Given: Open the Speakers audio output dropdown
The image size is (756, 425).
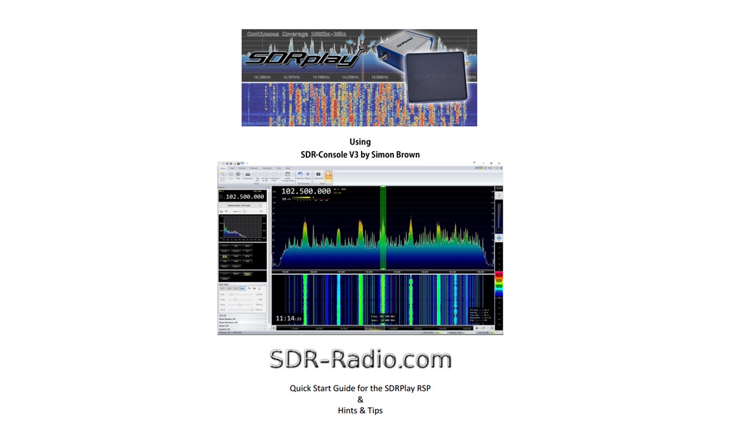Looking at the screenshot, I should [x=241, y=205].
